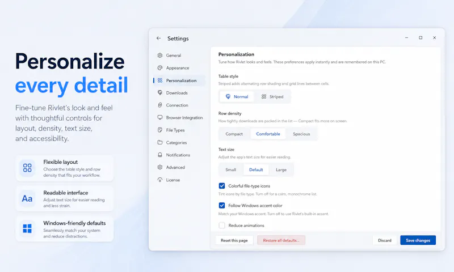
Task: Click the General gear icon in sidebar
Action: click(x=160, y=55)
